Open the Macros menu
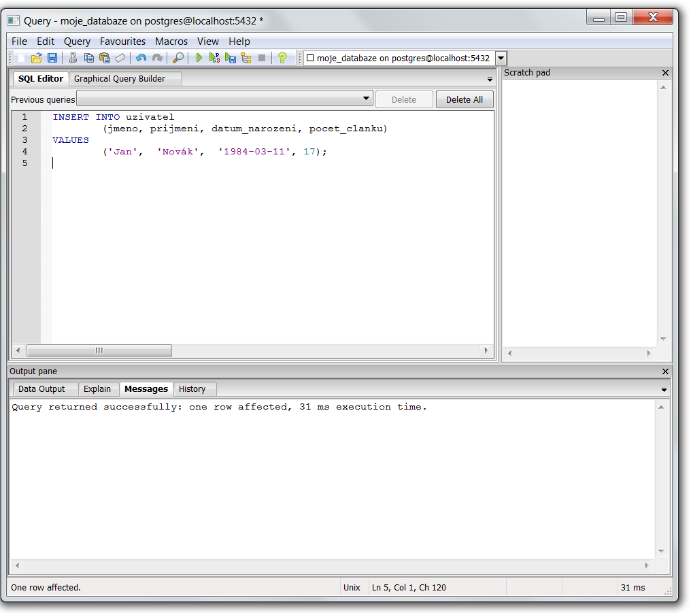The height and width of the screenshot is (615, 691). click(x=171, y=41)
